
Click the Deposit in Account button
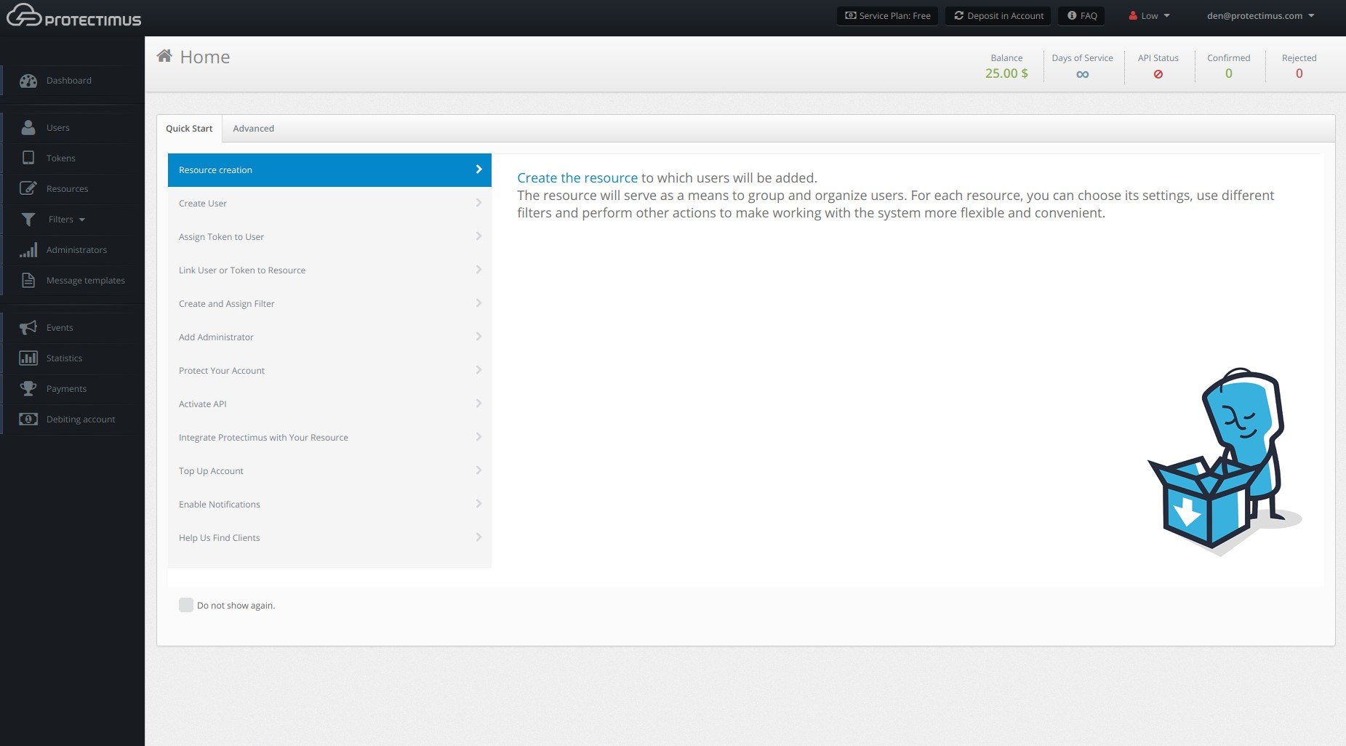coord(998,15)
